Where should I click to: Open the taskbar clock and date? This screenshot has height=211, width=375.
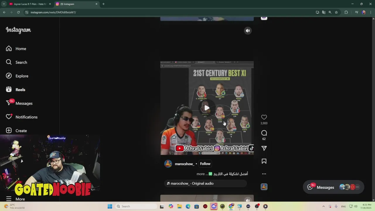click(x=367, y=206)
